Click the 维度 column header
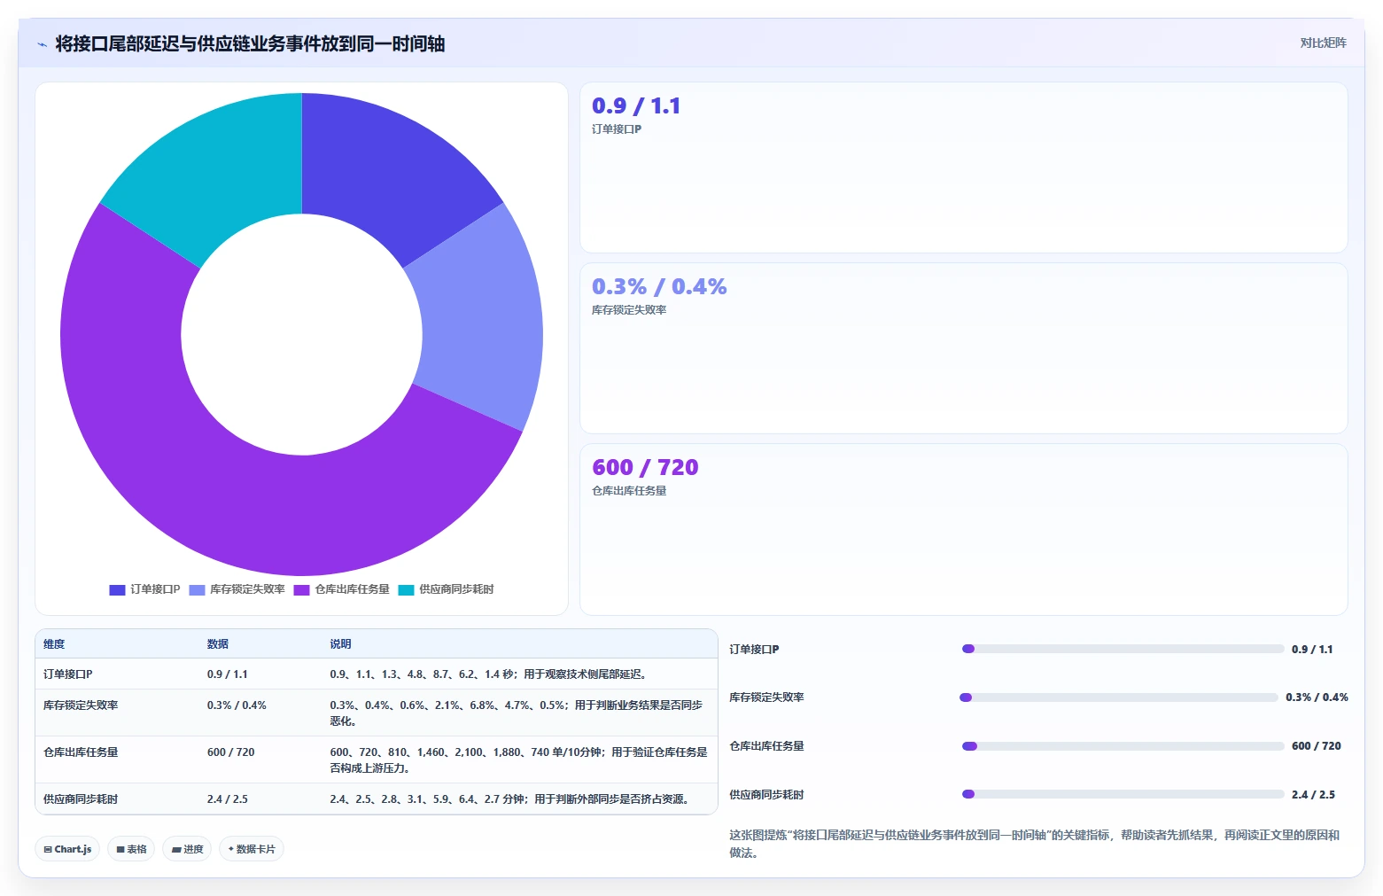This screenshot has height=896, width=1383. (x=54, y=644)
